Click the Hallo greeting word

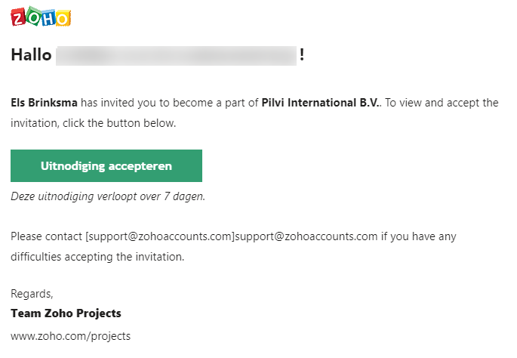(x=32, y=55)
